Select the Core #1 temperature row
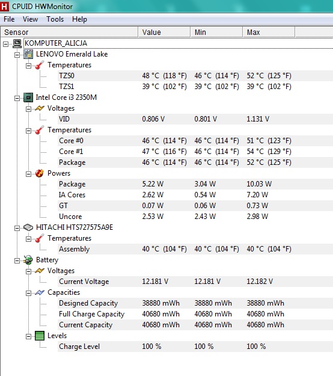This screenshot has height=376, width=333. (x=195, y=152)
